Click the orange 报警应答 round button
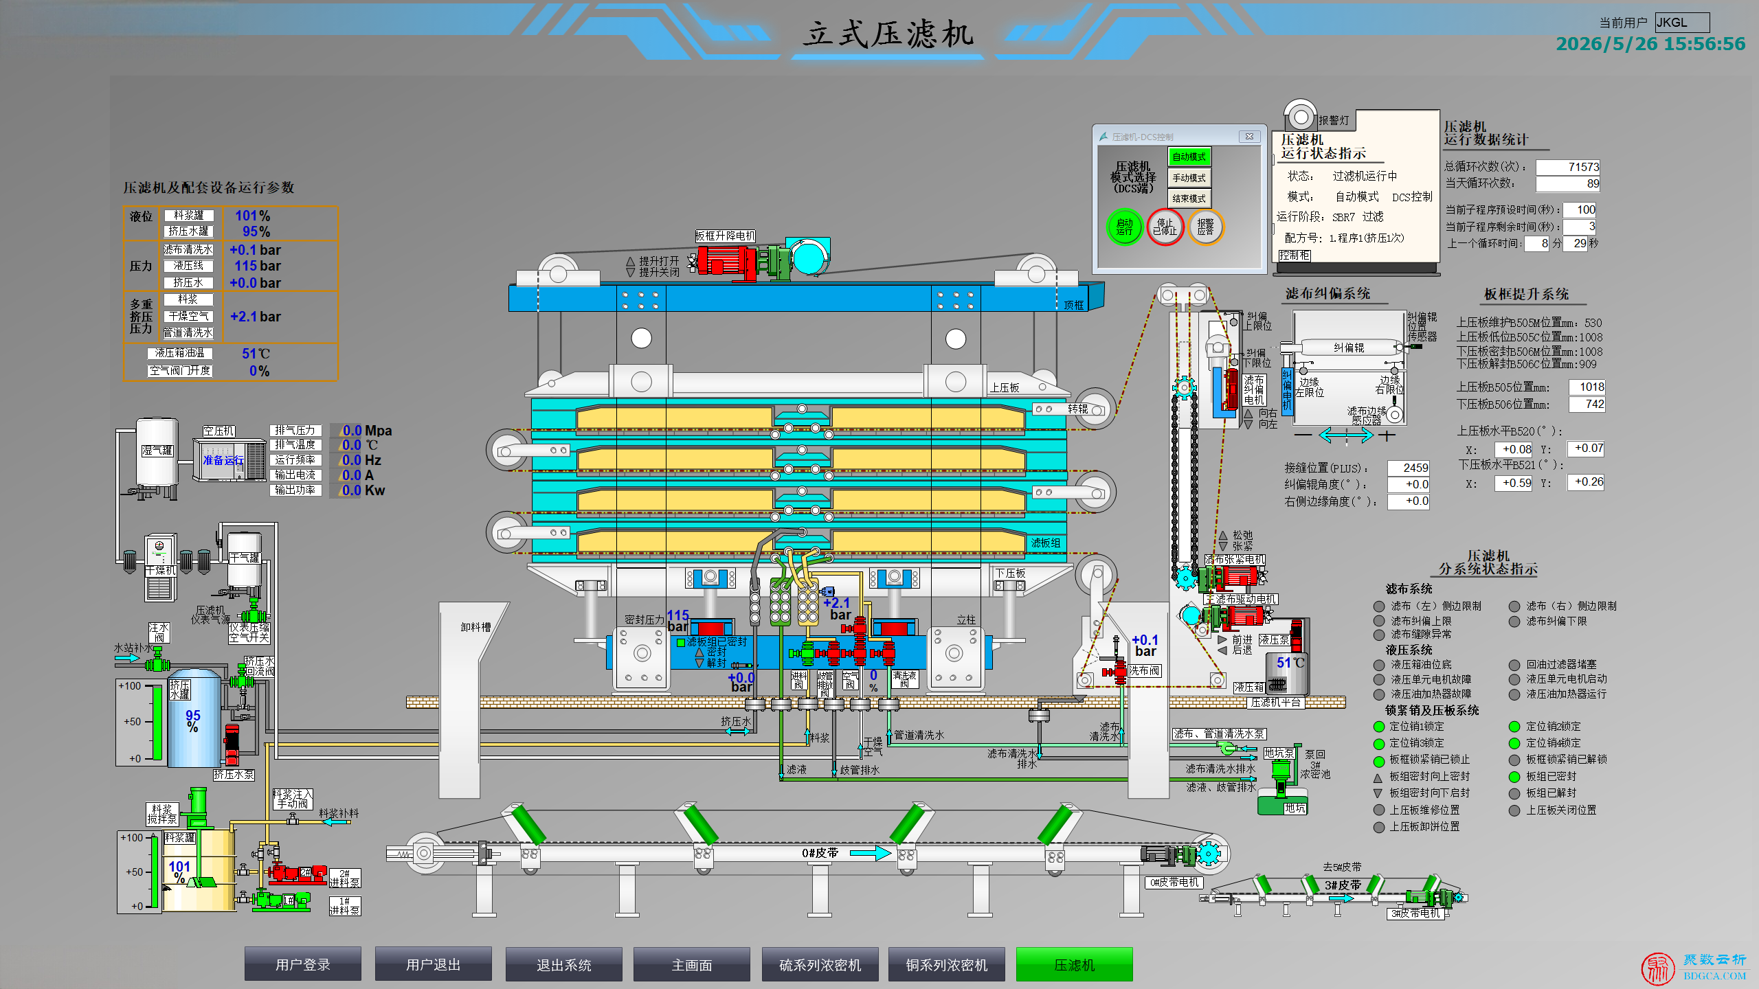Viewport: 1759px width, 989px height. click(x=1206, y=227)
